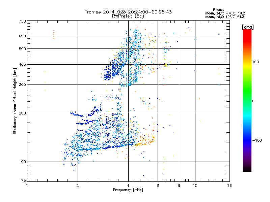Viewport: 270px width, 202px height.
Task: Click the y-axis tick label '400'
Action: click(22, 65)
